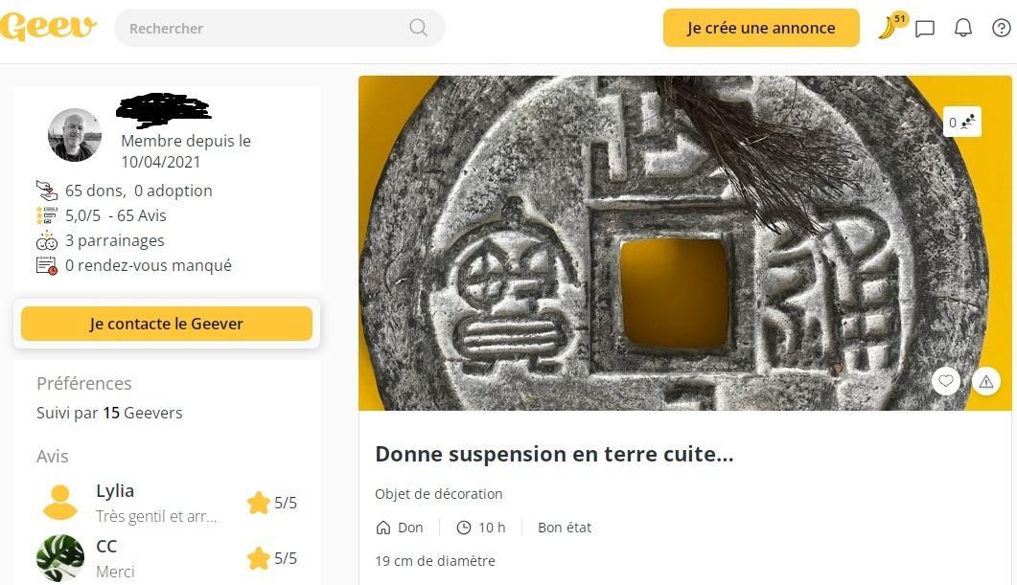Click the 5,0/5 - 65 Avis rating
Image resolution: width=1017 pixels, height=585 pixels.
click(x=115, y=215)
